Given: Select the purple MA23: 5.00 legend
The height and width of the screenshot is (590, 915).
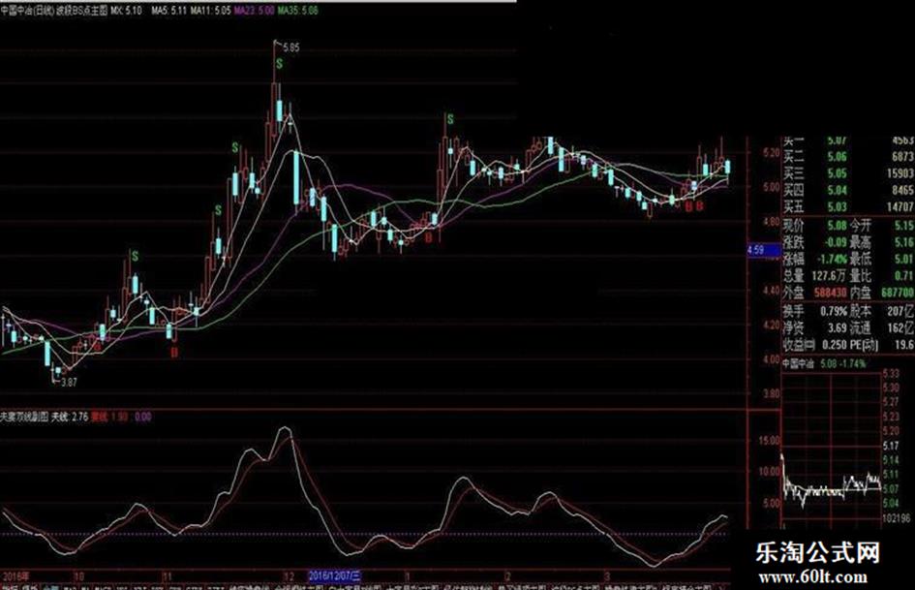Looking at the screenshot, I should [254, 11].
